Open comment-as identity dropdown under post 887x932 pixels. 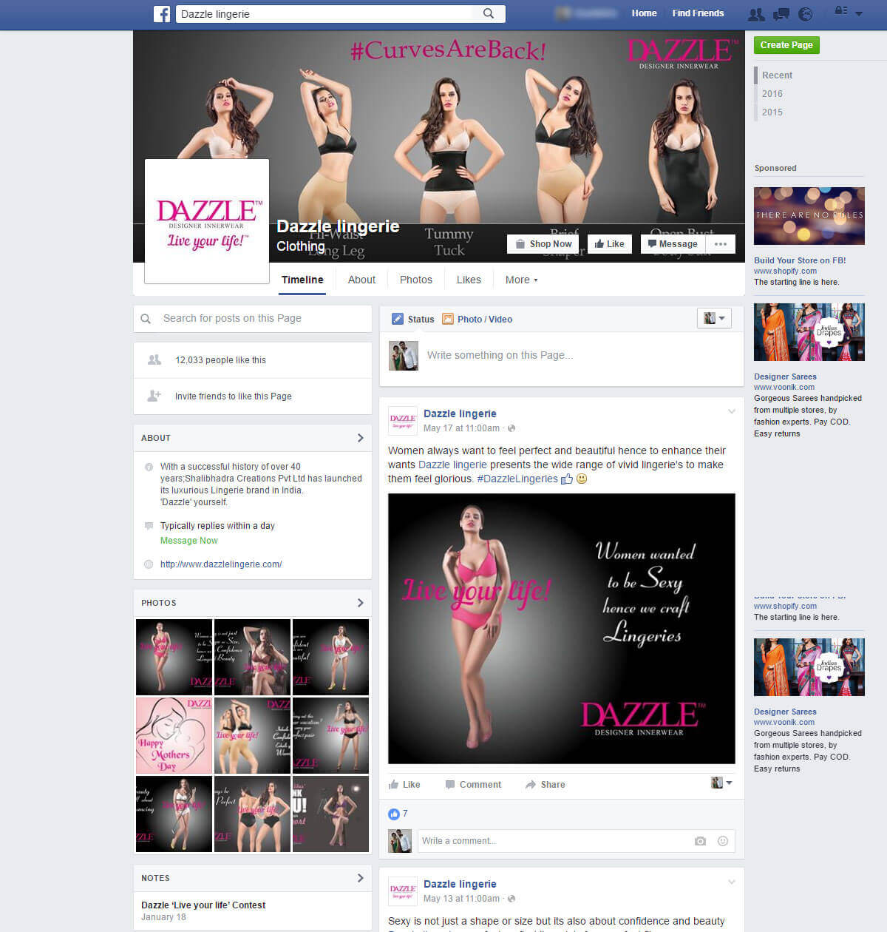click(x=721, y=783)
